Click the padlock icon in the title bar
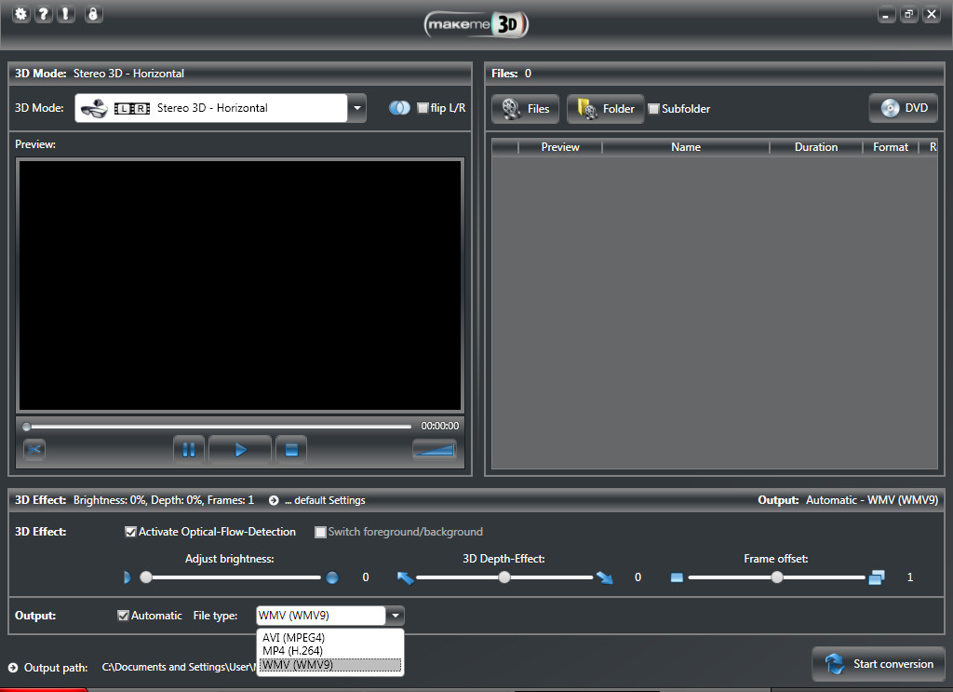This screenshot has height=692, width=953. point(92,15)
